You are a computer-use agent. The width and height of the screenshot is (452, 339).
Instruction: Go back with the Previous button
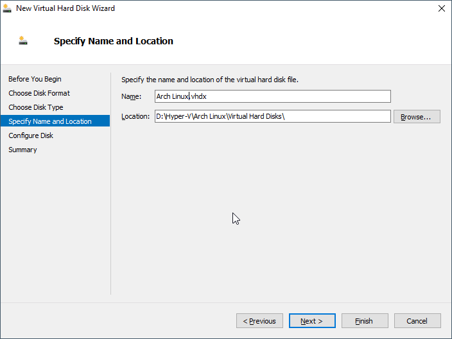[259, 321]
